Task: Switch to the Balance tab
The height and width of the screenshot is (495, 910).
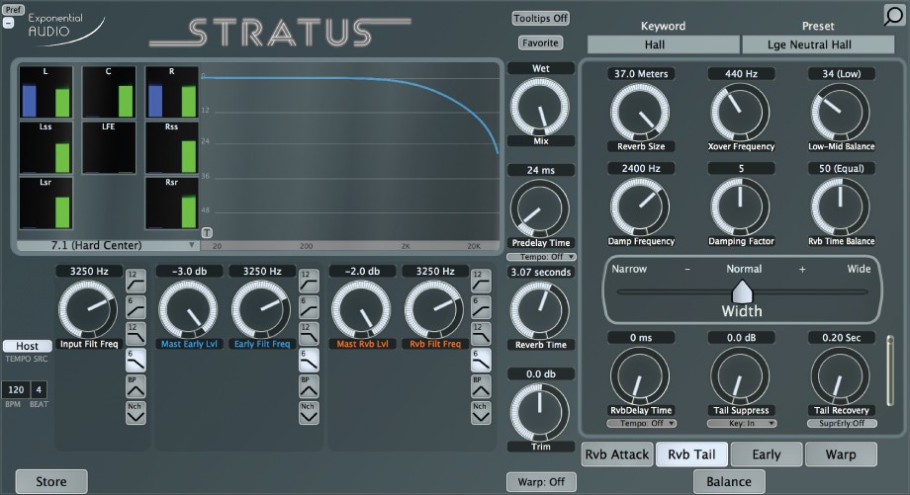Action: coord(729,482)
